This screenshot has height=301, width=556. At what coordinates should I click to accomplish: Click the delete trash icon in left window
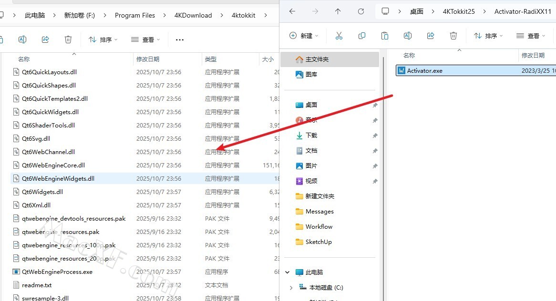coord(68,39)
